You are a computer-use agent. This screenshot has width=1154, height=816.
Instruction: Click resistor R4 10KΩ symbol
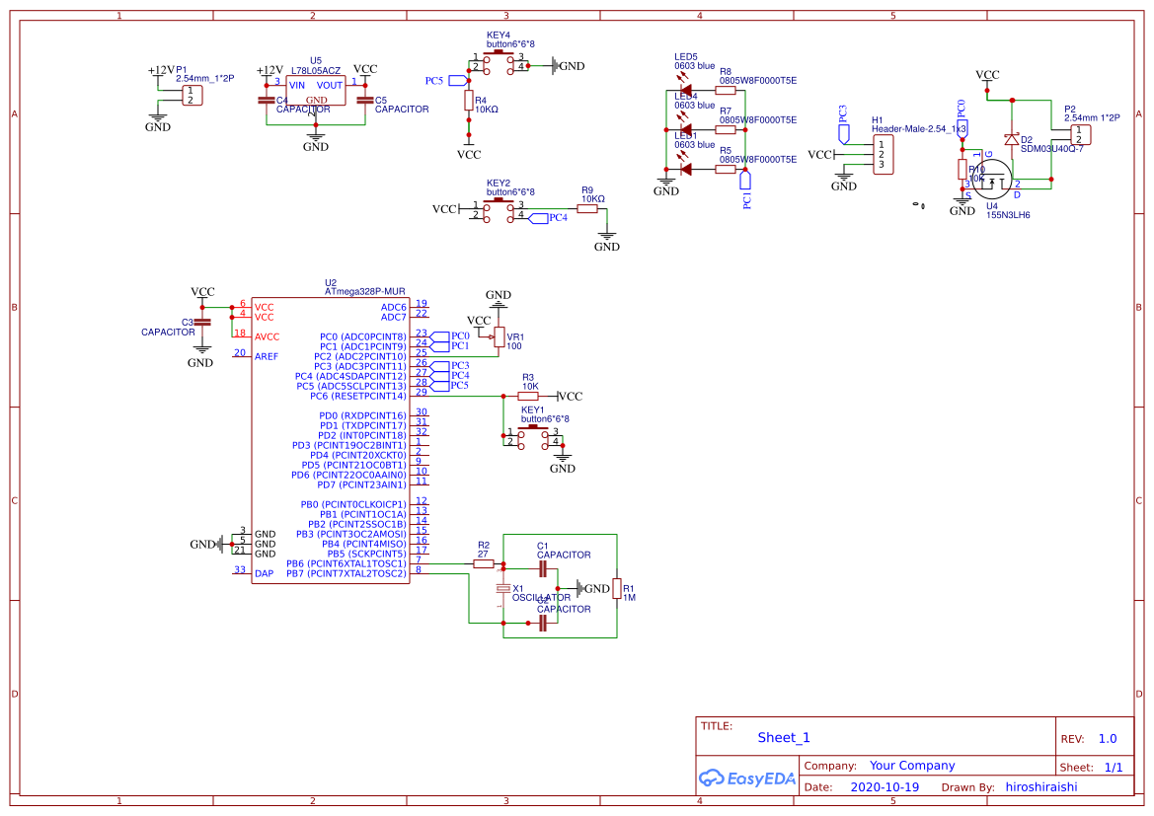click(469, 100)
